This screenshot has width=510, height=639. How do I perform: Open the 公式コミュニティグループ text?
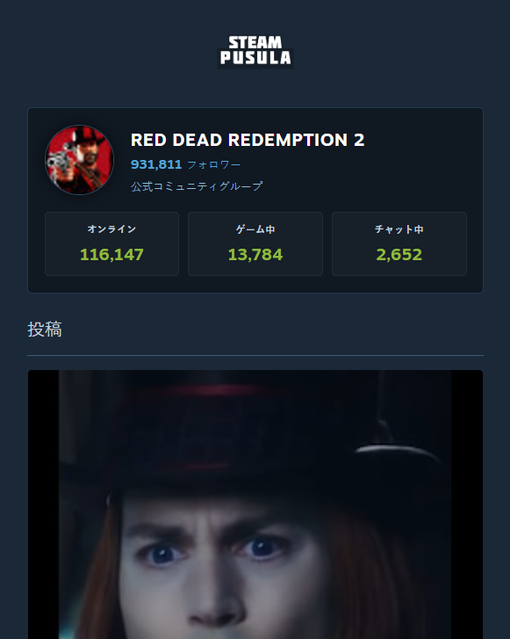pyautogui.click(x=197, y=186)
